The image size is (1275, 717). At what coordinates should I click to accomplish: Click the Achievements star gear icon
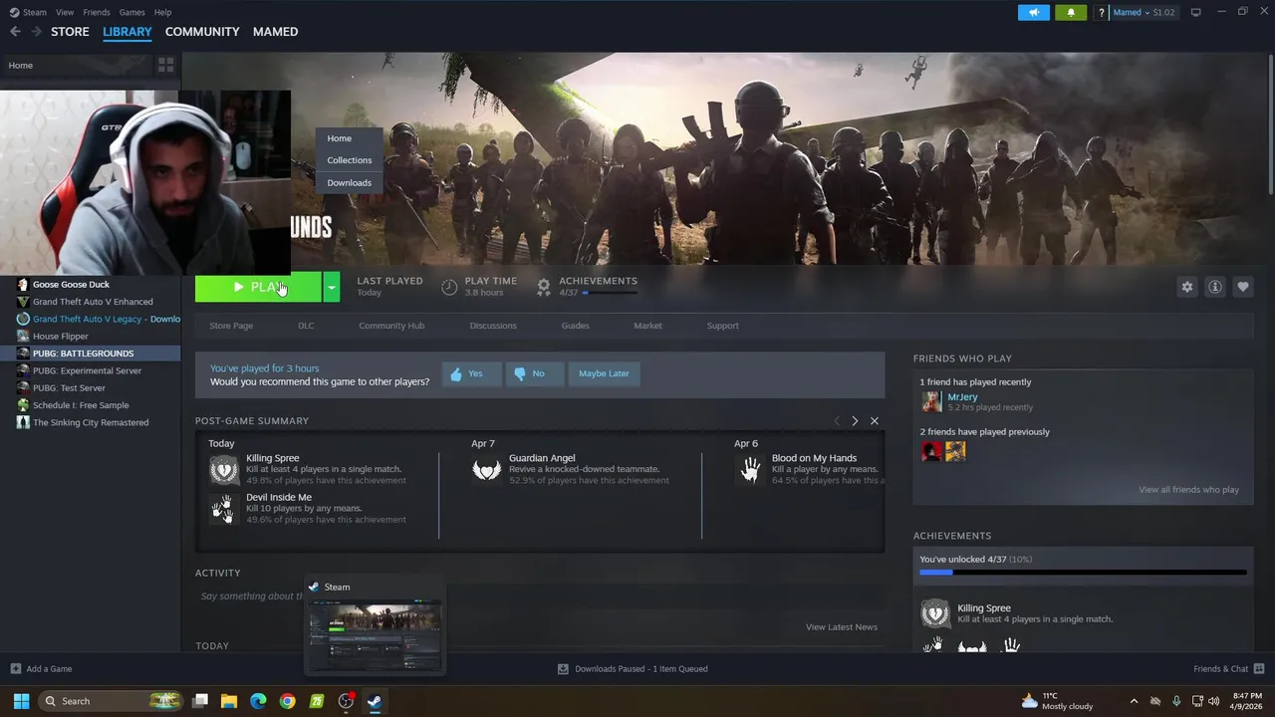click(544, 287)
